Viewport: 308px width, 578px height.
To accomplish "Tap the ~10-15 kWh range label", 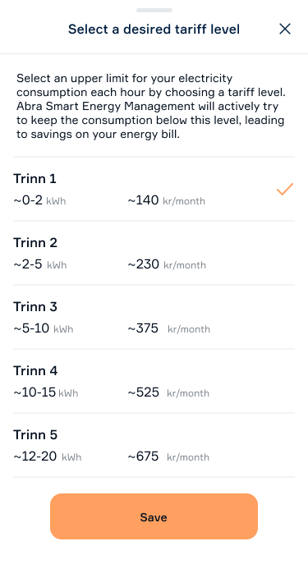I will pyautogui.click(x=46, y=392).
